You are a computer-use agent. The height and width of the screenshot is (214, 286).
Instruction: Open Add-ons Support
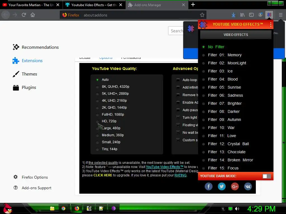[x=32, y=188]
